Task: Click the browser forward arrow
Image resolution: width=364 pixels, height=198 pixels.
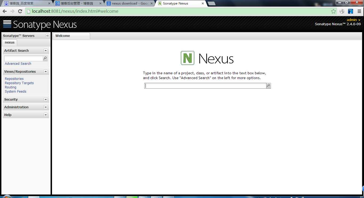Action: point(12,11)
